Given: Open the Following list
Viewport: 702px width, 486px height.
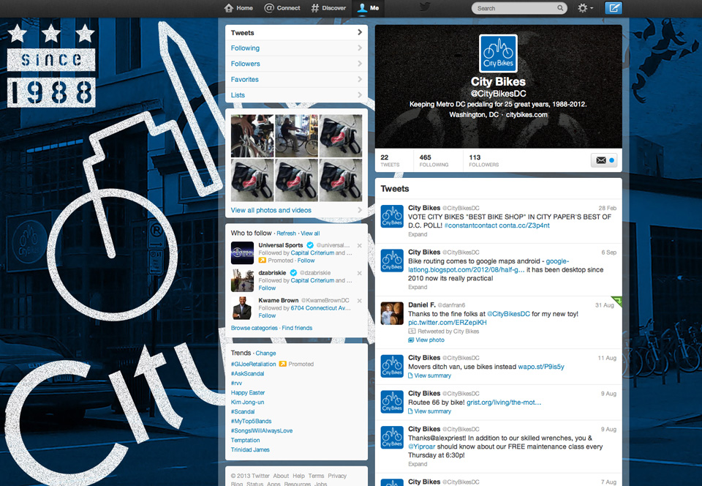Looking at the screenshot, I should pos(296,48).
